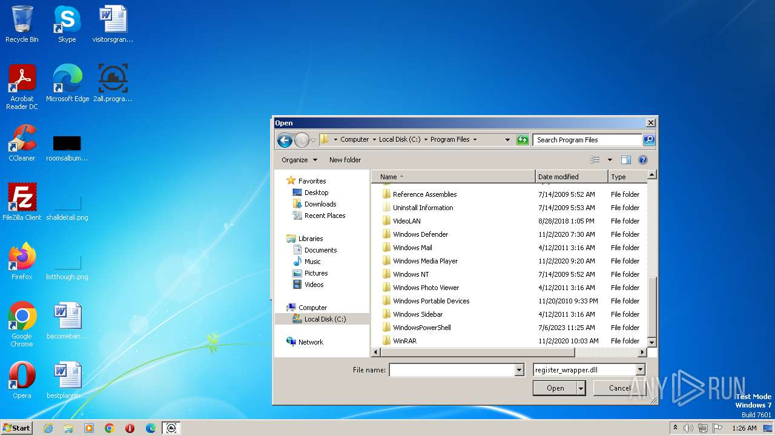Viewport: 775px width, 436px height.
Task: Open Opera from the taskbar
Action: click(x=130, y=428)
